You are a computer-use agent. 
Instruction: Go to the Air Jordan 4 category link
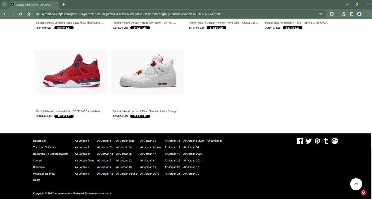[x=82, y=174]
